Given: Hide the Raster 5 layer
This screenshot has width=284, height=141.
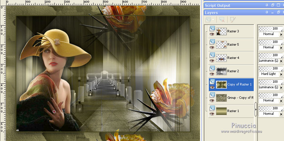Looking at the screenshot, I should tap(212, 47).
